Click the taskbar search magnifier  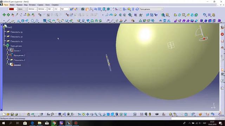[x=11, y=123]
